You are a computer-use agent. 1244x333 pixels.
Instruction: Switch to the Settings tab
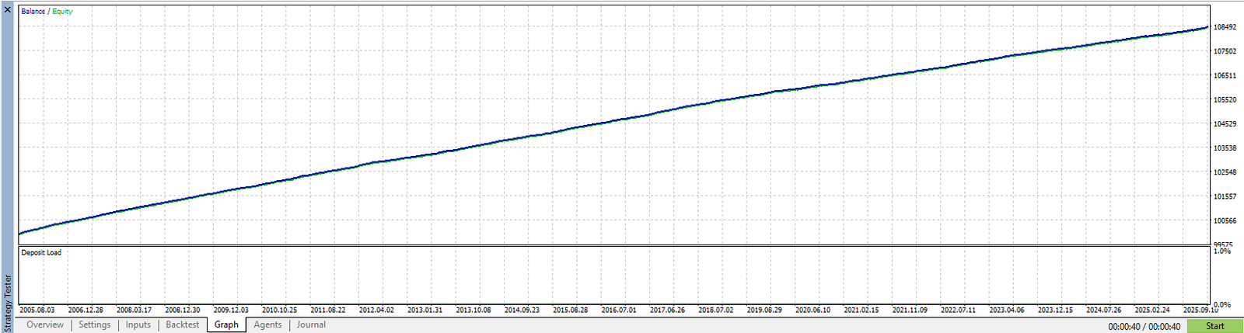pos(95,325)
